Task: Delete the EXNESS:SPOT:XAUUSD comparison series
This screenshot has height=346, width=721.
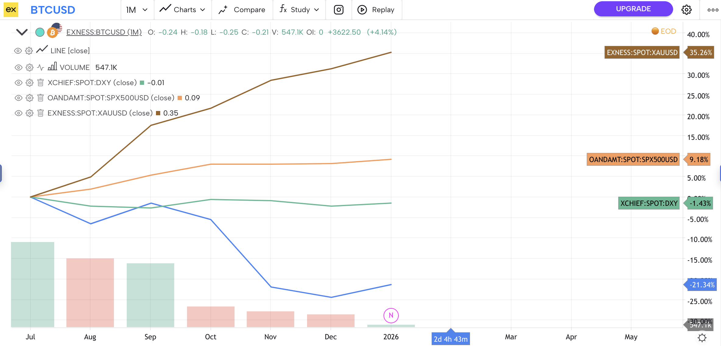Action: tap(41, 113)
